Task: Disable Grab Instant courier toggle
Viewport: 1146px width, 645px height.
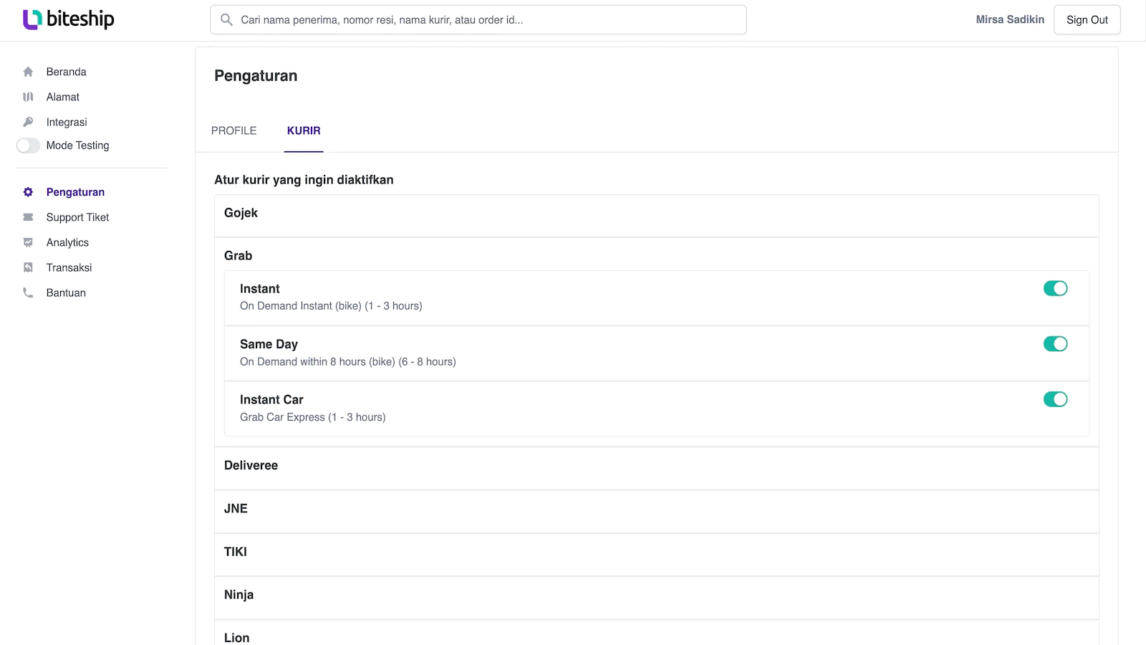Action: click(x=1055, y=288)
